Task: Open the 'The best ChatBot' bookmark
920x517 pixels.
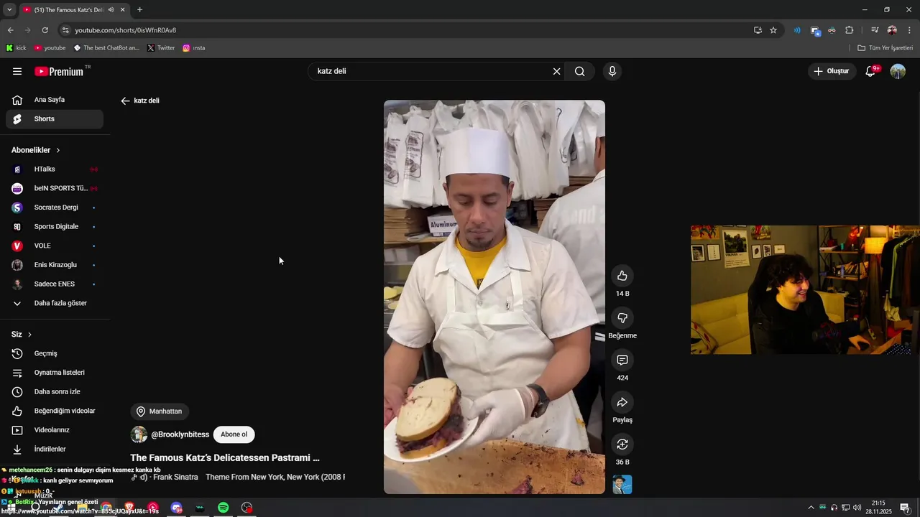Action: 106,48
